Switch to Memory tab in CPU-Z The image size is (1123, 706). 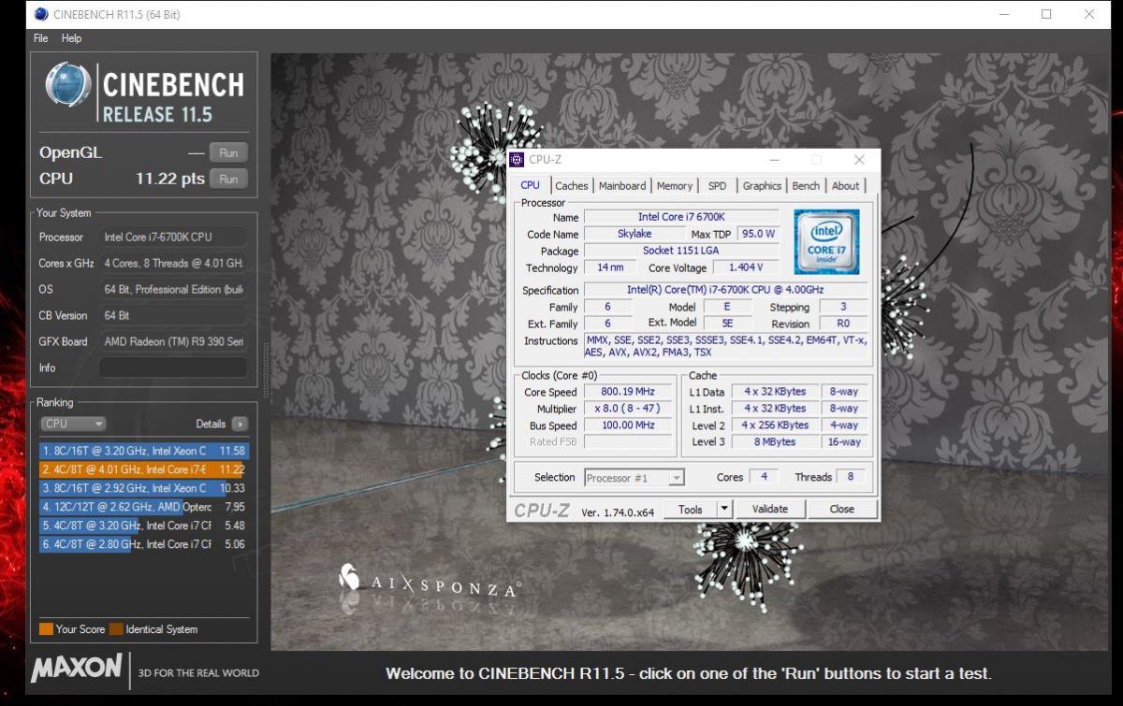tap(675, 186)
